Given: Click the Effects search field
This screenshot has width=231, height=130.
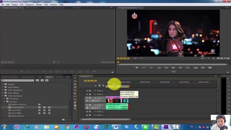Looking at the screenshot, I should [18, 80].
